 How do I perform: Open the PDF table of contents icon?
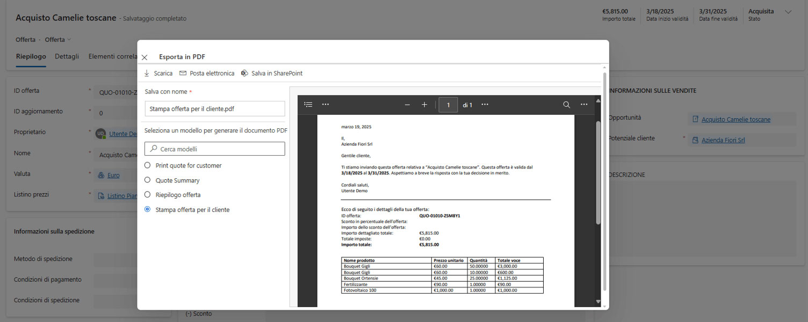click(308, 105)
